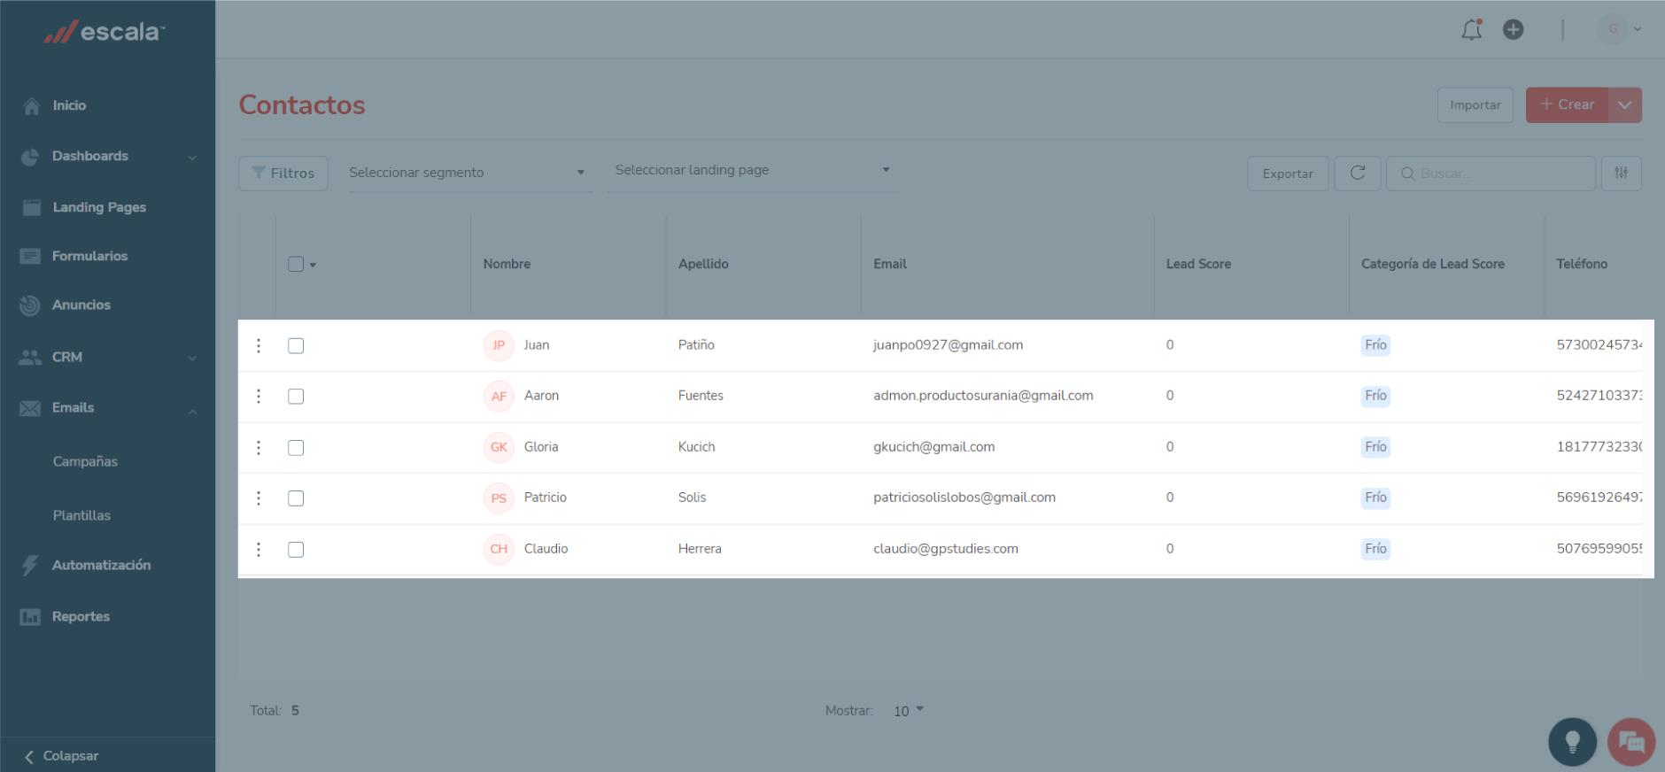
Task: Open the Crear dropdown arrow
Action: [1625, 104]
